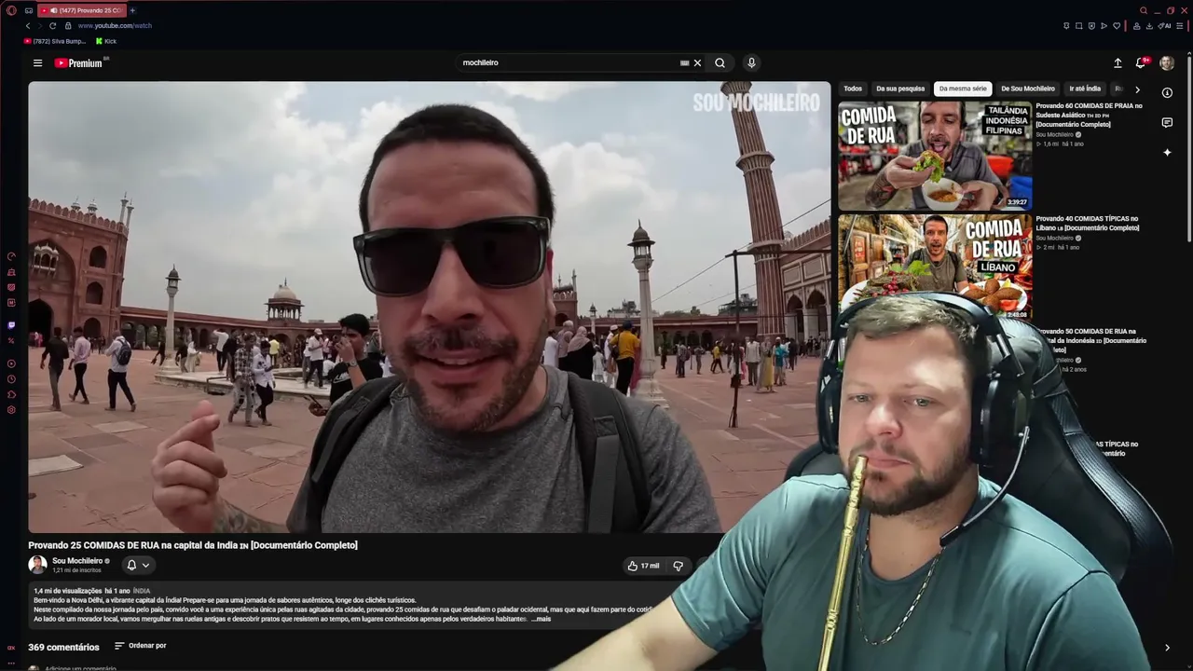Open YouTube notifications bell
Screen dimensions: 1193x671
[x=1141, y=63]
